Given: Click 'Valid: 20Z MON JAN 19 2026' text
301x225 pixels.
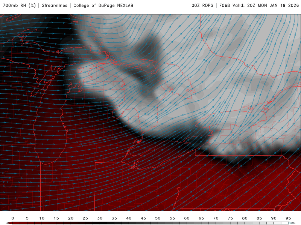Looking at the screenshot, I should [266, 5].
